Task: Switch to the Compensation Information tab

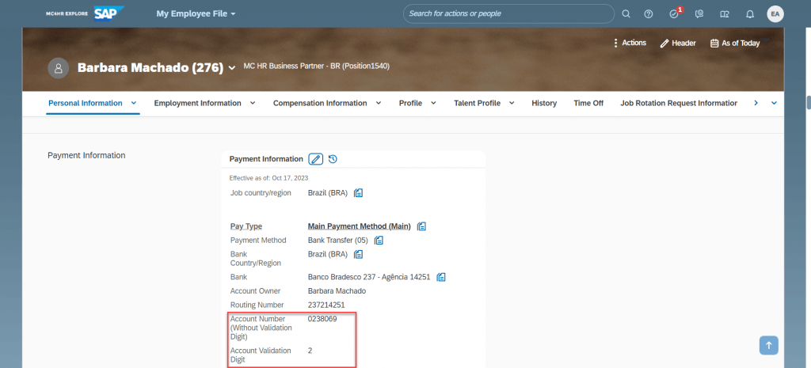Action: click(320, 103)
